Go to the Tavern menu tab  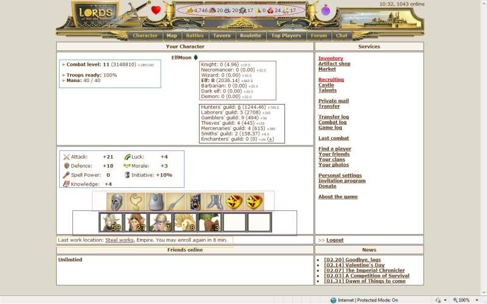[222, 35]
